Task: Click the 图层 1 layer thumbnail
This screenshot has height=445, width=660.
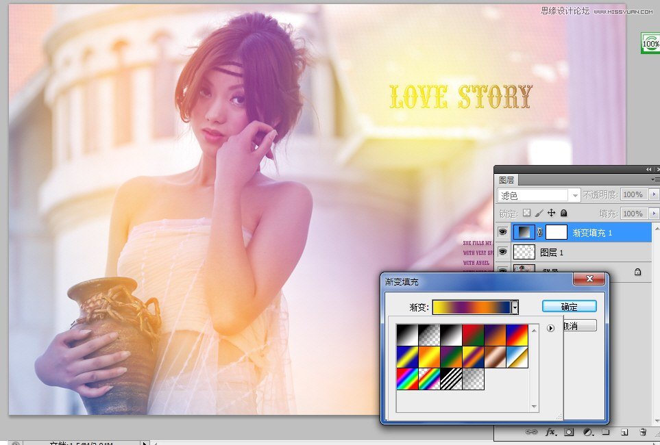Action: [x=524, y=251]
